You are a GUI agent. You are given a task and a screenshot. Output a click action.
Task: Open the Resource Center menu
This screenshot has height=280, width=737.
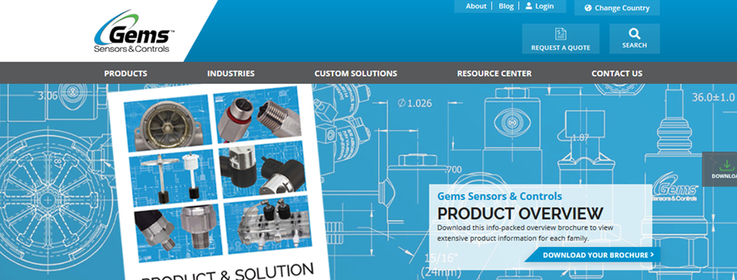click(x=494, y=73)
